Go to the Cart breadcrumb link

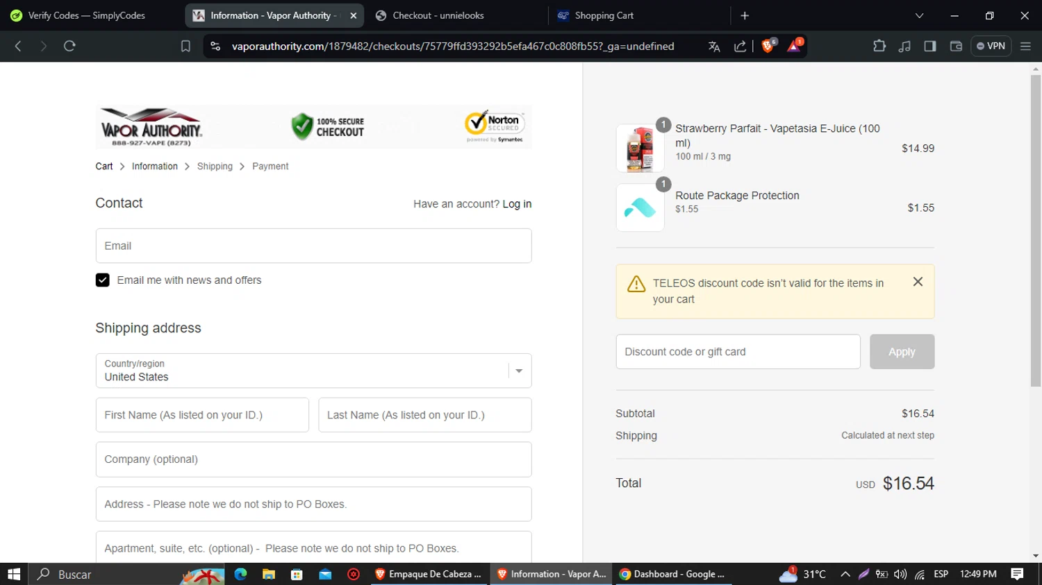pos(104,167)
